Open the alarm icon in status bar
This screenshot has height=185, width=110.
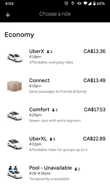pyautogui.click(x=66, y=3)
